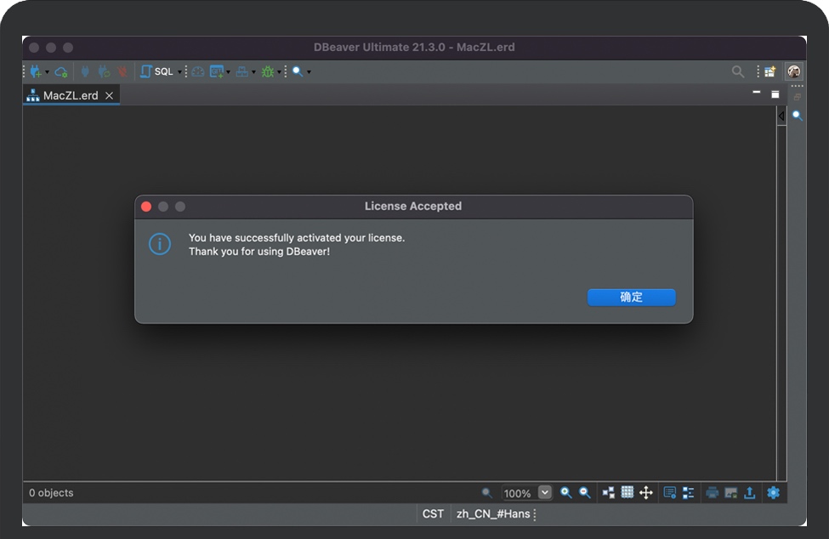
Task: Minimize the editor area using dash icon
Action: point(757,93)
